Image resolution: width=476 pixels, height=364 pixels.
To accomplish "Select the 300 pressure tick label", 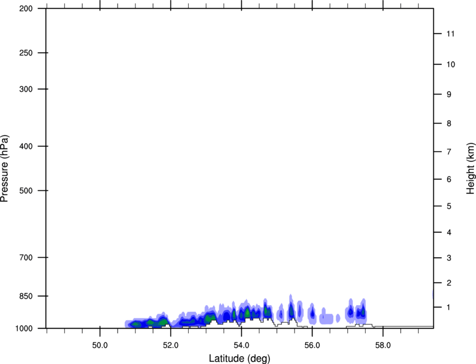I will coord(26,89).
